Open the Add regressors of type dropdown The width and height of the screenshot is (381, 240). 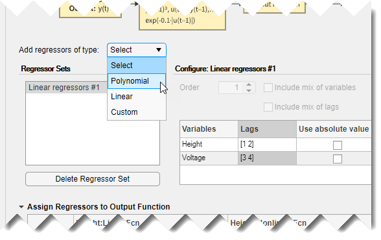click(x=137, y=50)
